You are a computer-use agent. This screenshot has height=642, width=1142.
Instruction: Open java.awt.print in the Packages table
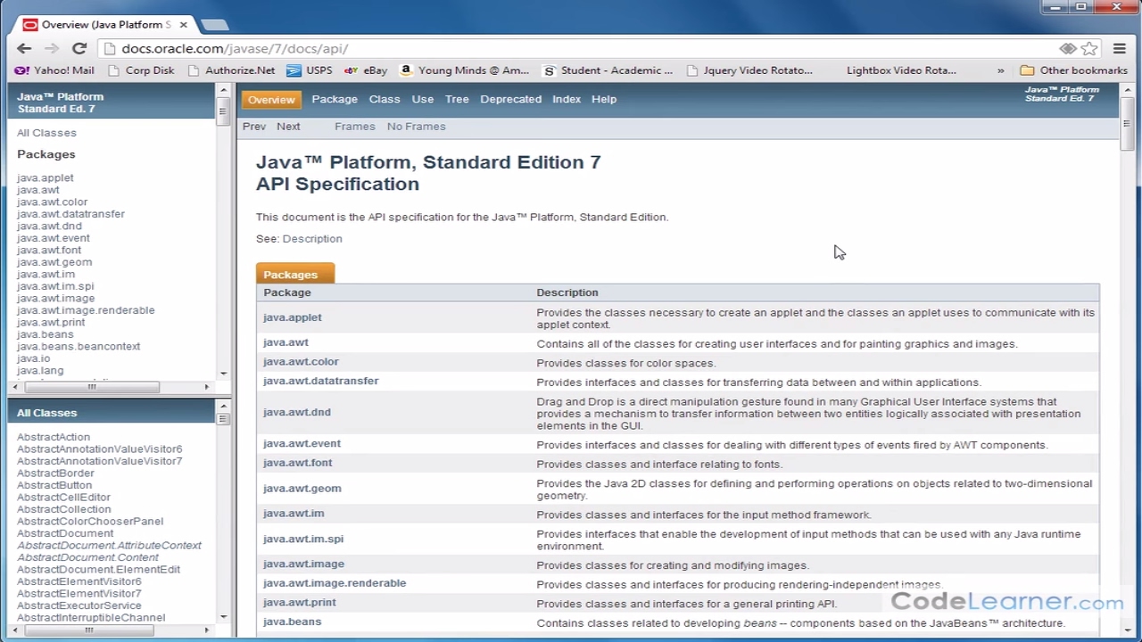click(x=300, y=603)
